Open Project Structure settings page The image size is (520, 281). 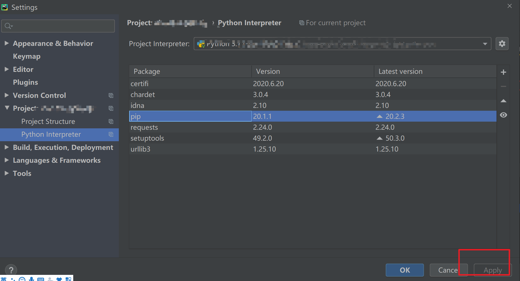click(48, 121)
